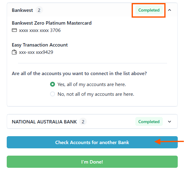The image size is (186, 176).
Task: Click the Completed badge for Bankwest
Action: point(149,10)
